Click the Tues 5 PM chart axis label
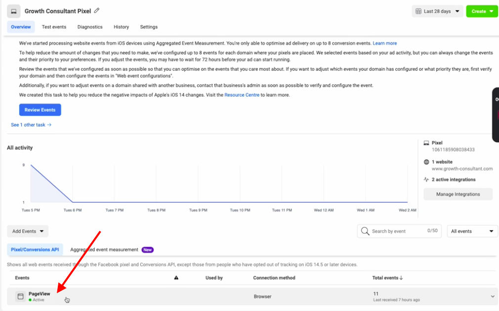The height and width of the screenshot is (311, 499). click(31, 210)
